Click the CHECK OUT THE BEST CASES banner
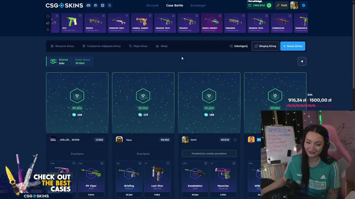 [x=39, y=177]
